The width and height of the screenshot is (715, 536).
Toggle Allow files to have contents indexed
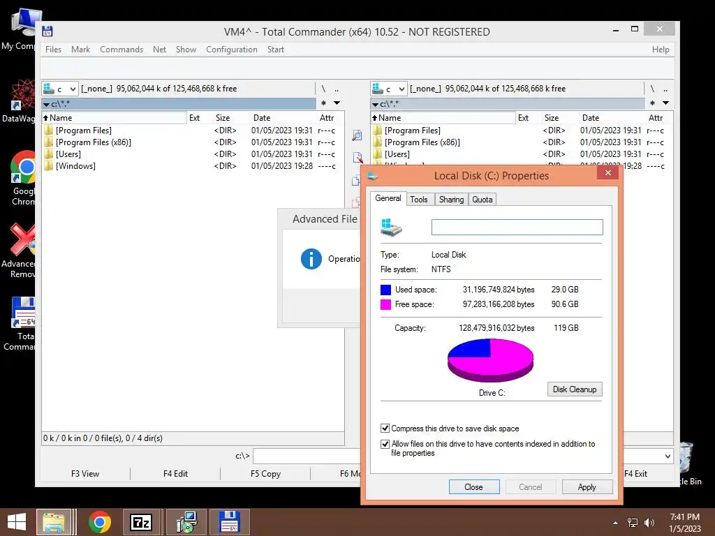point(385,444)
